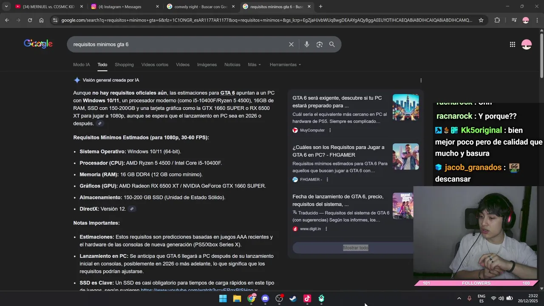This screenshot has height=306, width=544.
Task: Click the 'Visión general creada por IA' label
Action: [111, 80]
